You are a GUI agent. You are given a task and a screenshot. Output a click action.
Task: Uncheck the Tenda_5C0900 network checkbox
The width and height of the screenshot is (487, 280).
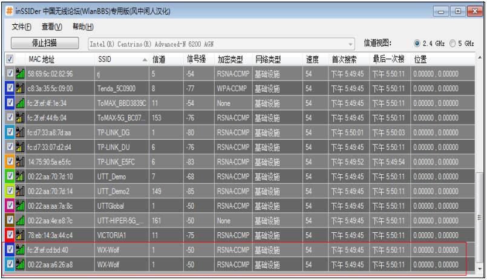(x=10, y=88)
